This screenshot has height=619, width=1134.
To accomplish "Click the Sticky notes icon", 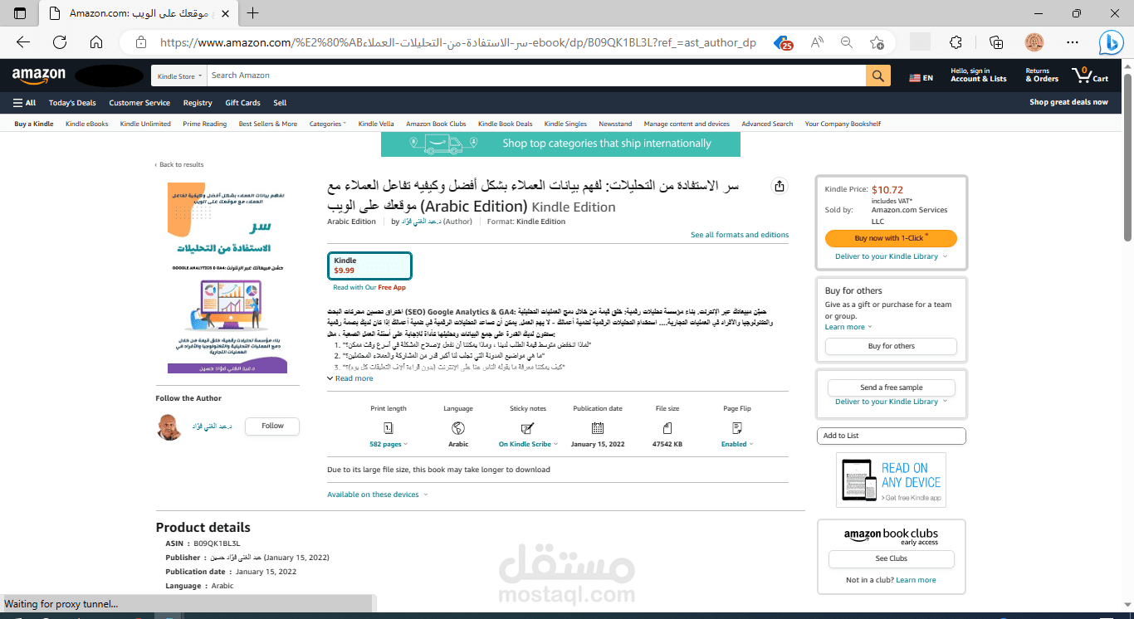I will pos(527,428).
